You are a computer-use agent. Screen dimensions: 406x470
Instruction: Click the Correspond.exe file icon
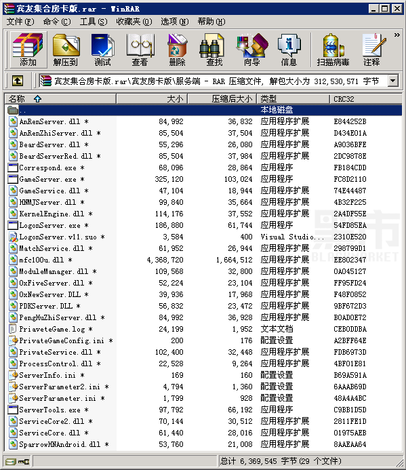pos(13,168)
